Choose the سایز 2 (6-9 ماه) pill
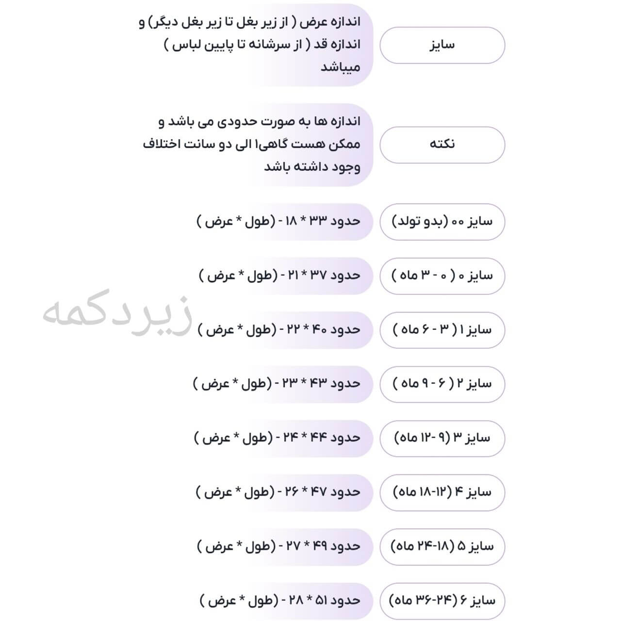621x621 pixels. point(442,384)
